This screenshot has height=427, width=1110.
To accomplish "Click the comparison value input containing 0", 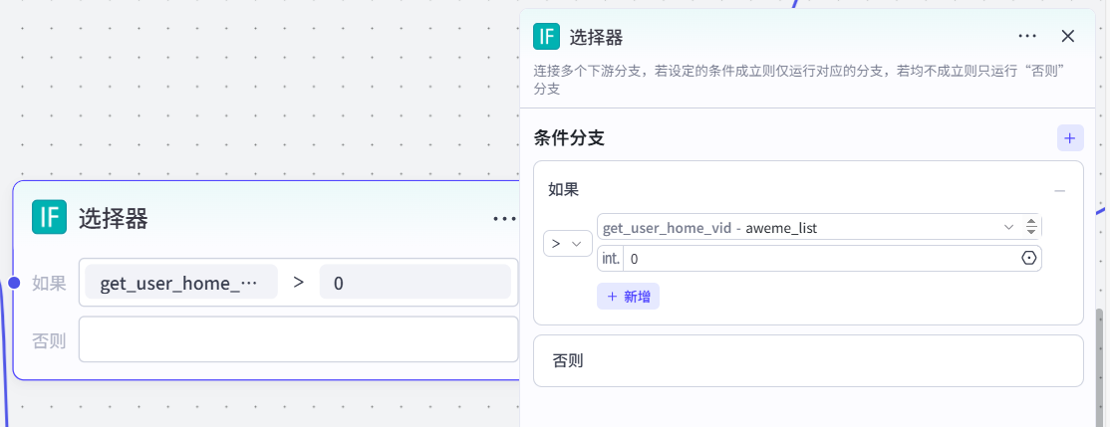I will tap(817, 259).
